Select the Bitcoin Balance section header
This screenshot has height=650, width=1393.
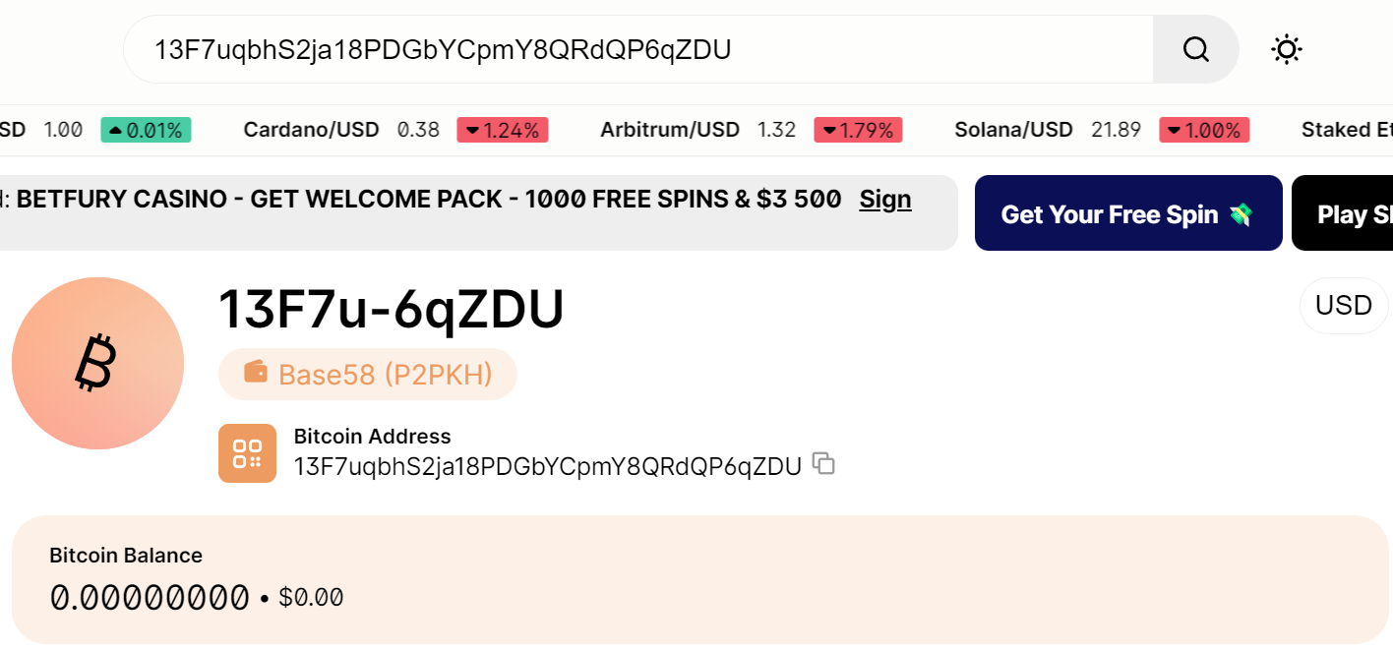(x=126, y=555)
